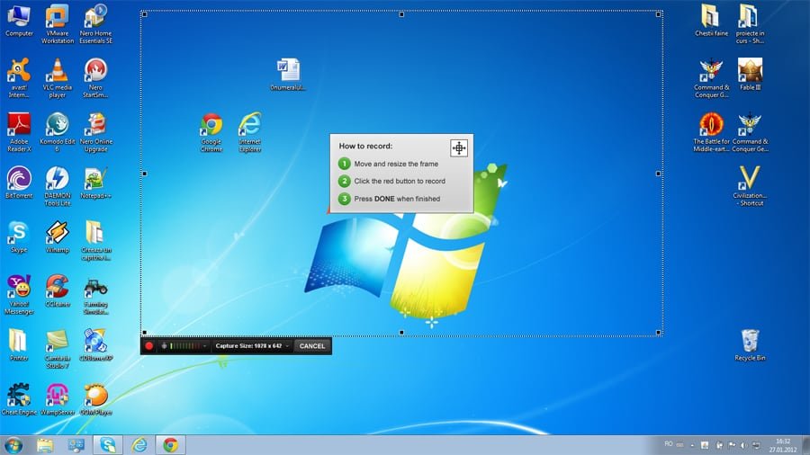The width and height of the screenshot is (810, 455).
Task: Select the Civilization V shortcut icon
Action: (750, 187)
